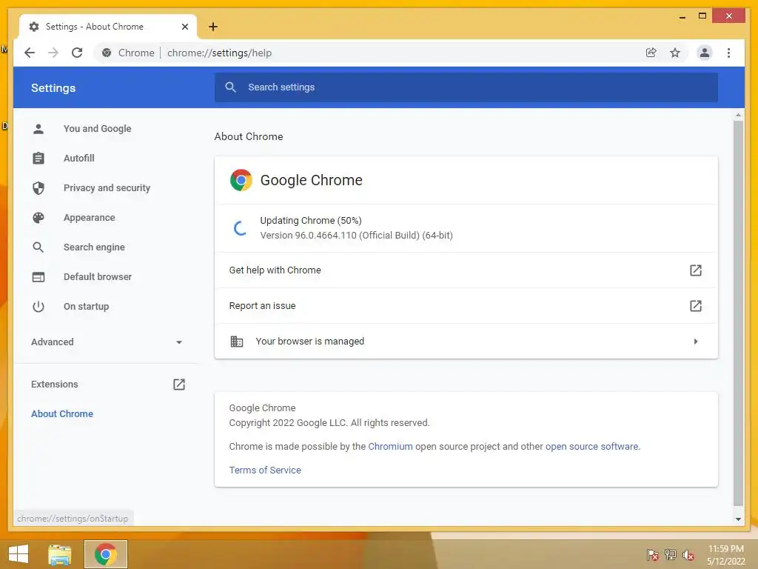758x569 pixels.
Task: Open Search engine settings
Action: [x=94, y=247]
